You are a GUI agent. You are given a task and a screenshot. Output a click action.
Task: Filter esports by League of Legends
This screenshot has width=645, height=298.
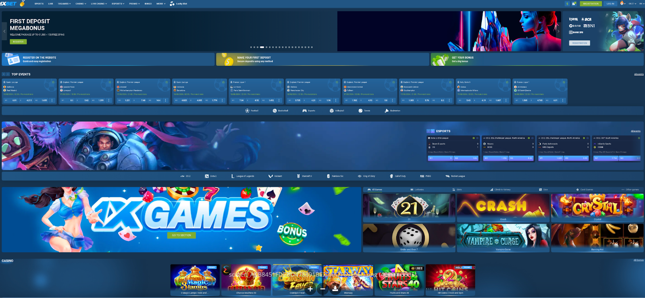click(x=242, y=176)
